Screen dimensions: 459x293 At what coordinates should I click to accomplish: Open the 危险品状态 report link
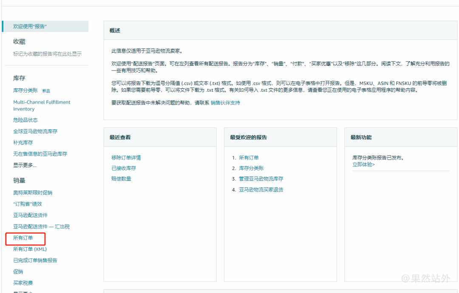tap(25, 120)
